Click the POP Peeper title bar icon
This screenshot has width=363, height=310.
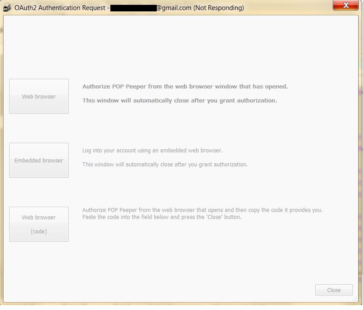7,7
